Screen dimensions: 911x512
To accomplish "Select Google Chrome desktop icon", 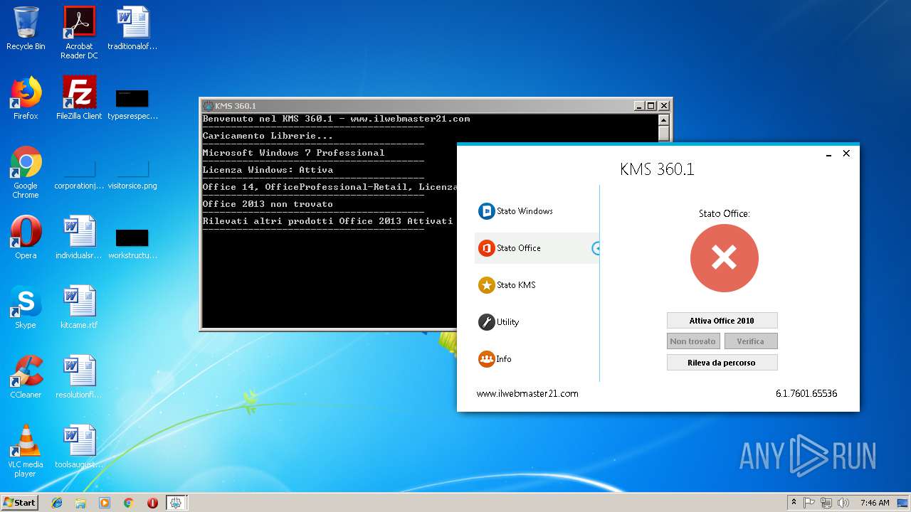I will click(26, 172).
